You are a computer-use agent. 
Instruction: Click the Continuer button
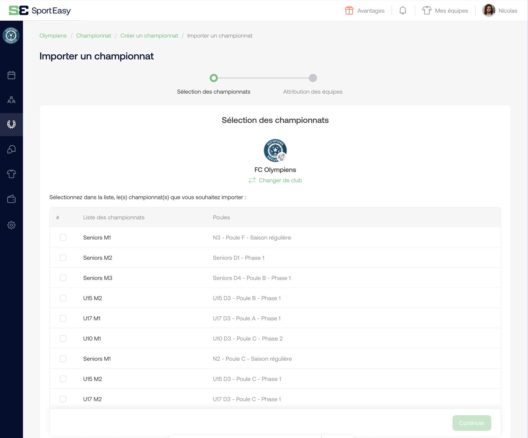click(472, 423)
